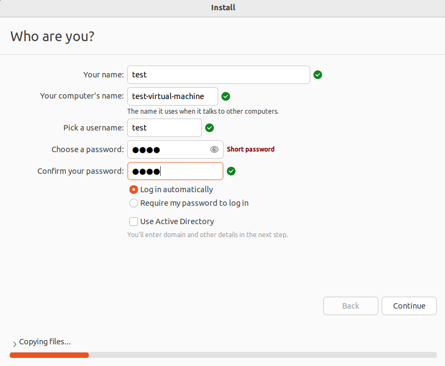Click the Continue button
The image size is (445, 366).
pos(409,306)
